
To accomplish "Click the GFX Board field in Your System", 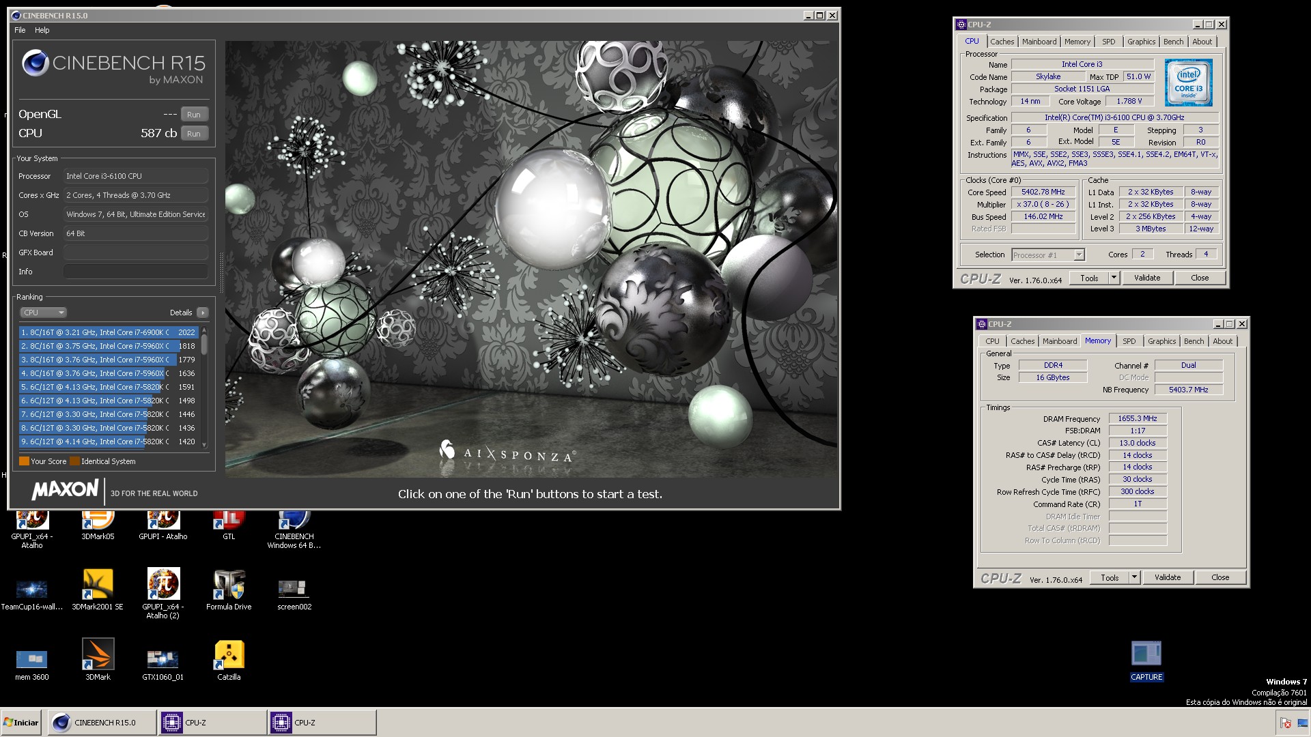I will pyautogui.click(x=135, y=252).
